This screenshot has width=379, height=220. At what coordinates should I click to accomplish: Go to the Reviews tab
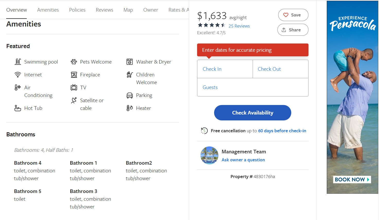point(104,10)
